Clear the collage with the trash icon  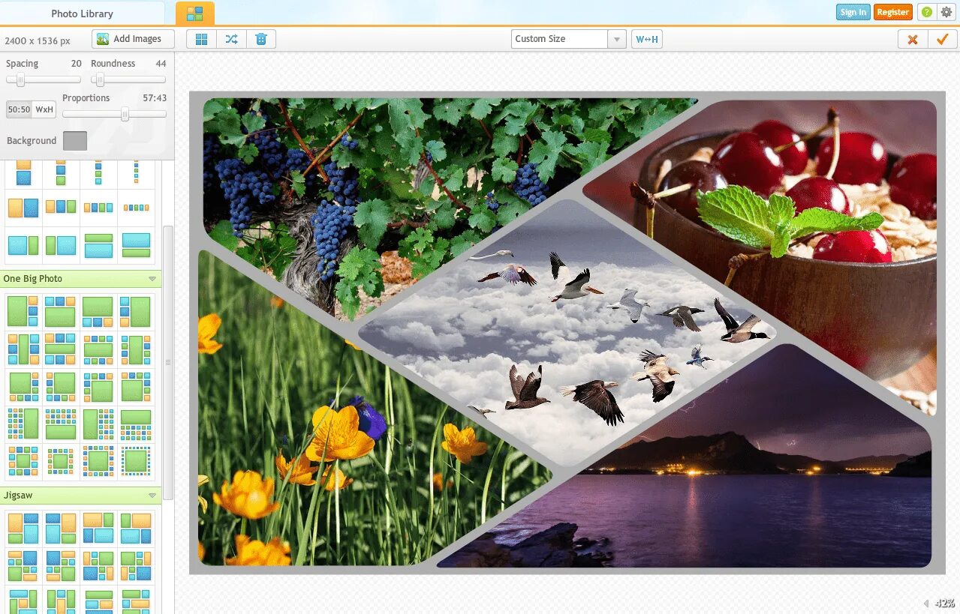point(260,39)
